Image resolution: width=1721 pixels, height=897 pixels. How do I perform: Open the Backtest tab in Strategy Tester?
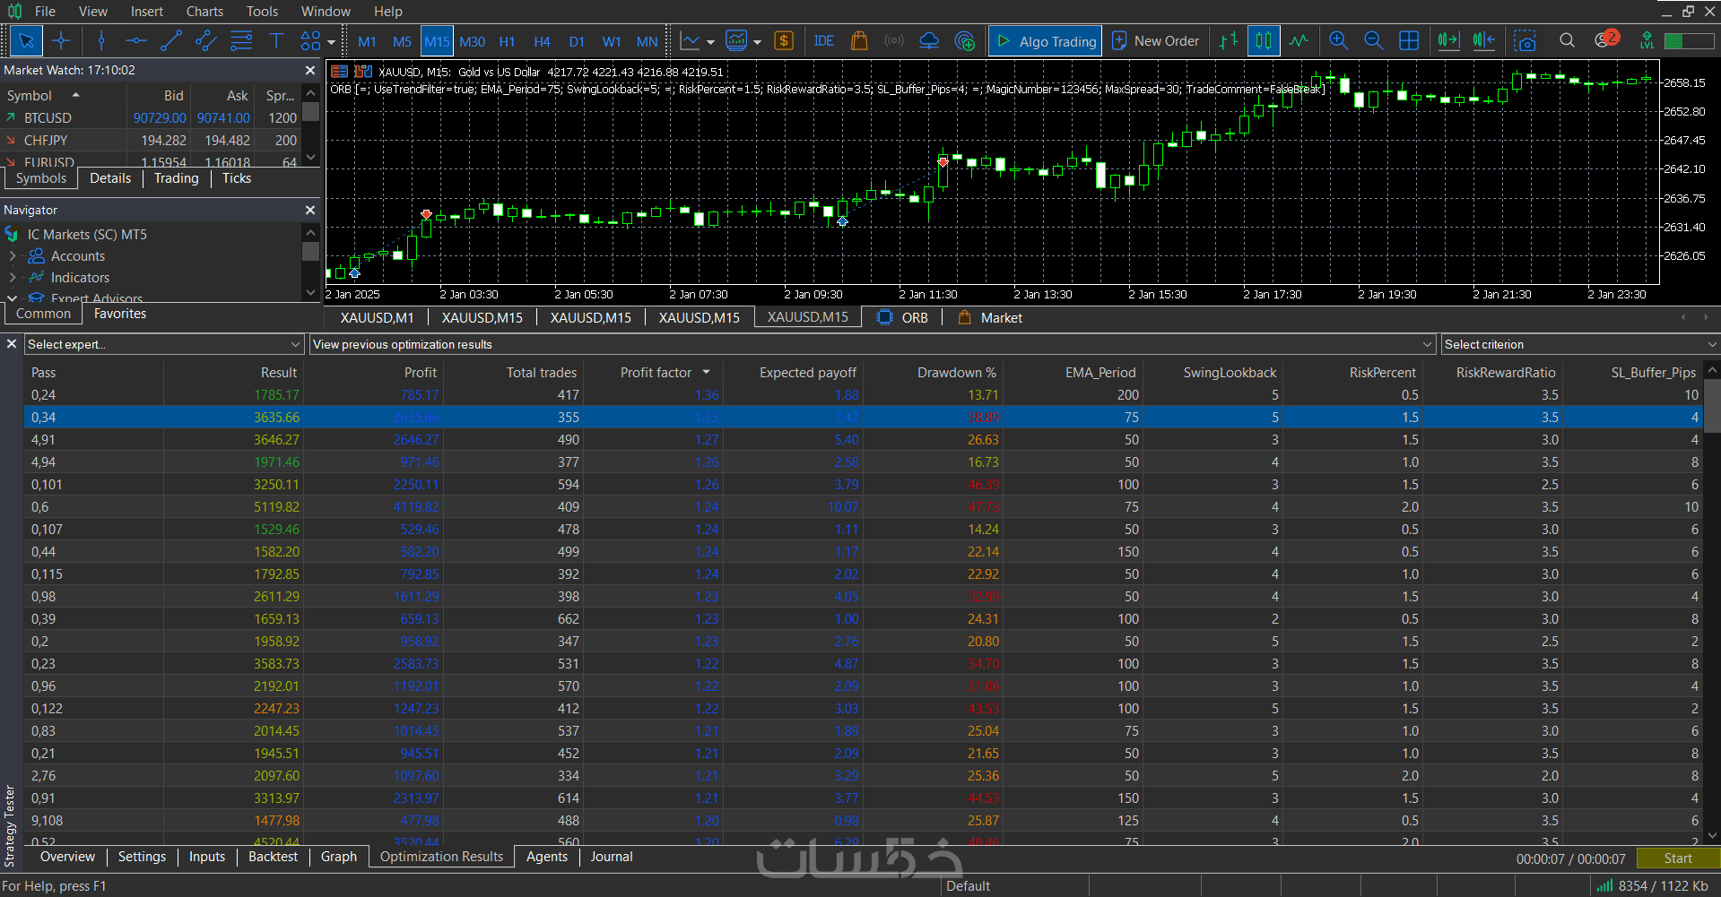(x=273, y=857)
